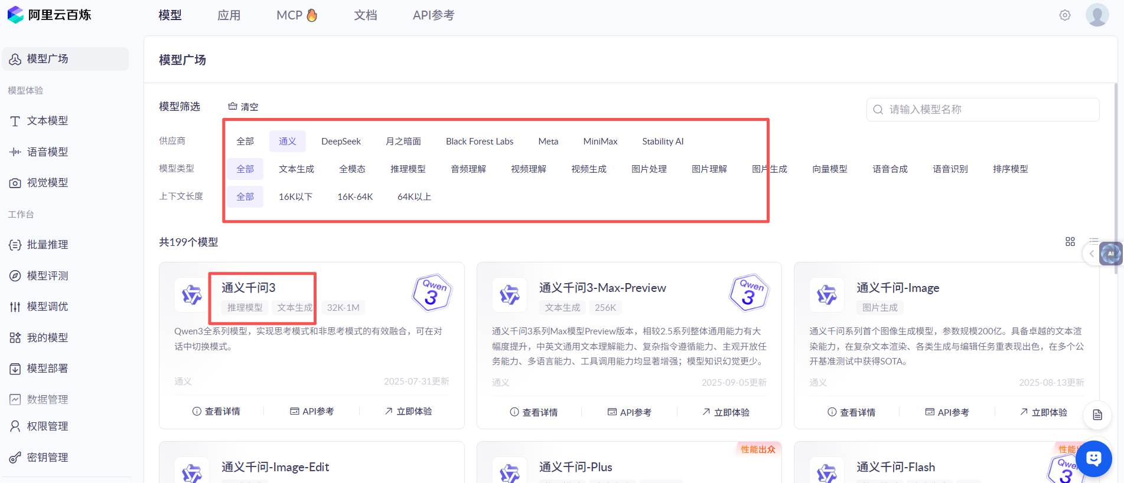Switch to the grid view icon

click(x=1070, y=242)
